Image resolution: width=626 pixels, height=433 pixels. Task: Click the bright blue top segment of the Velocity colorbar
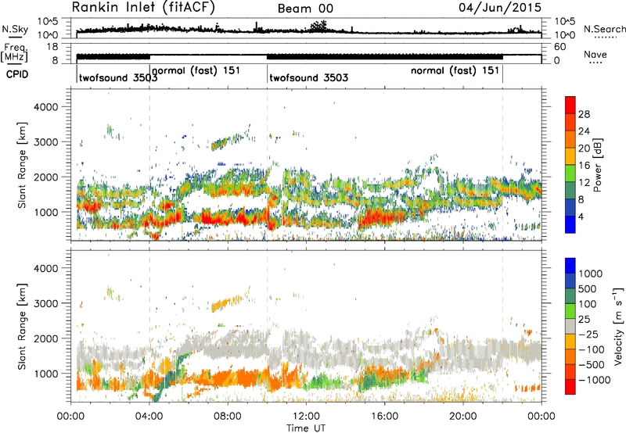[570, 266]
